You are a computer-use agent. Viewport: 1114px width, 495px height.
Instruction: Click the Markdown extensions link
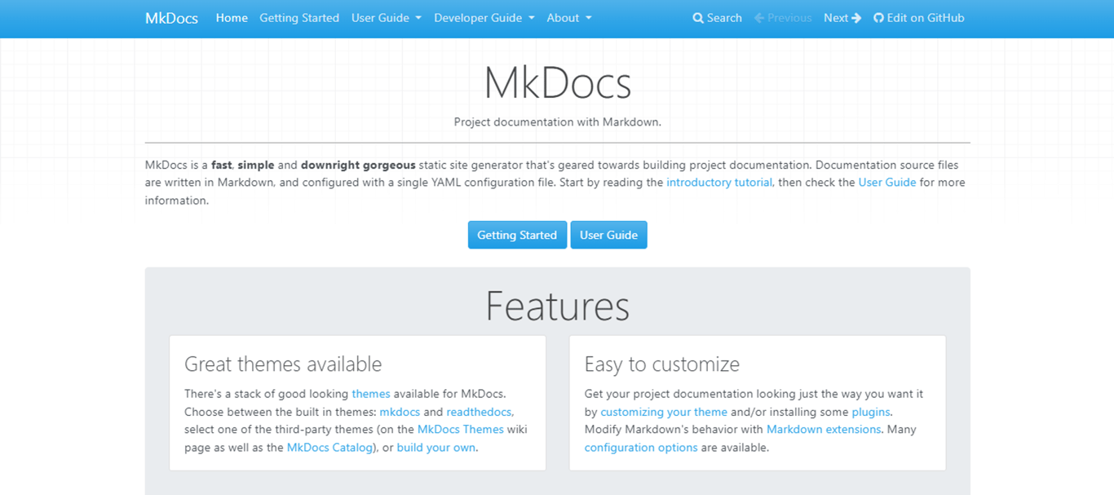coord(824,430)
